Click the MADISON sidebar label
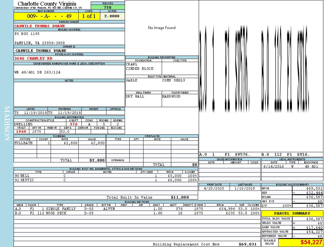Image resolution: width=324 pixels, height=247 pixels. click(x=7, y=124)
